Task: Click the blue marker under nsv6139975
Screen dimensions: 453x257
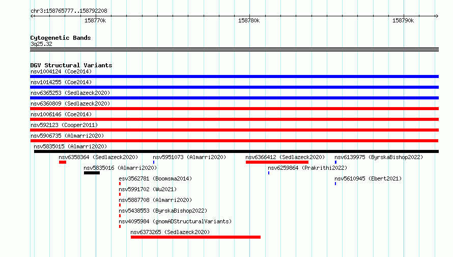Action: [x=336, y=162]
